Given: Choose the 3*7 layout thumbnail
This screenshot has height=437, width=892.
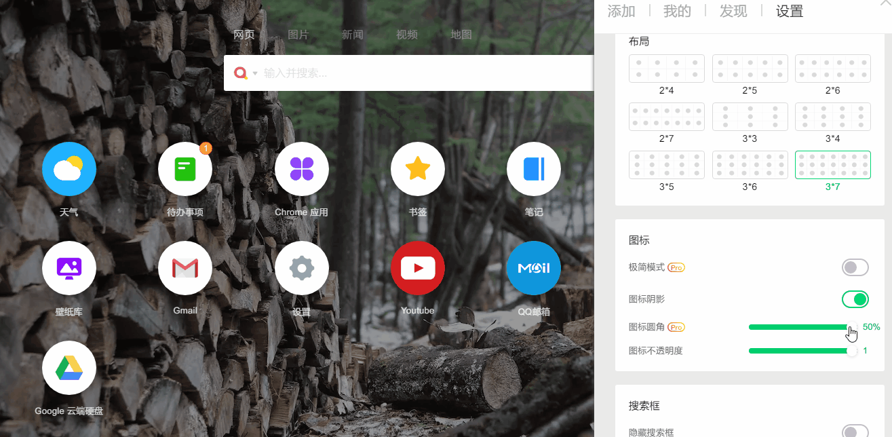Looking at the screenshot, I should (x=833, y=165).
